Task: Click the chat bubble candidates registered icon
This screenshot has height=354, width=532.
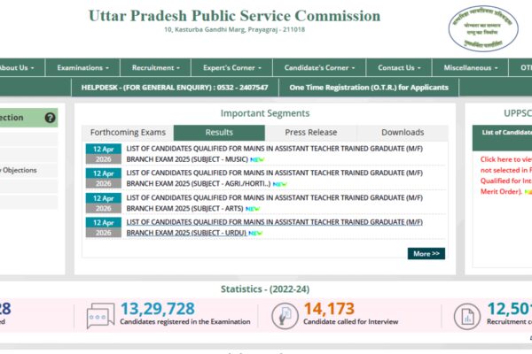Action: coord(100,316)
